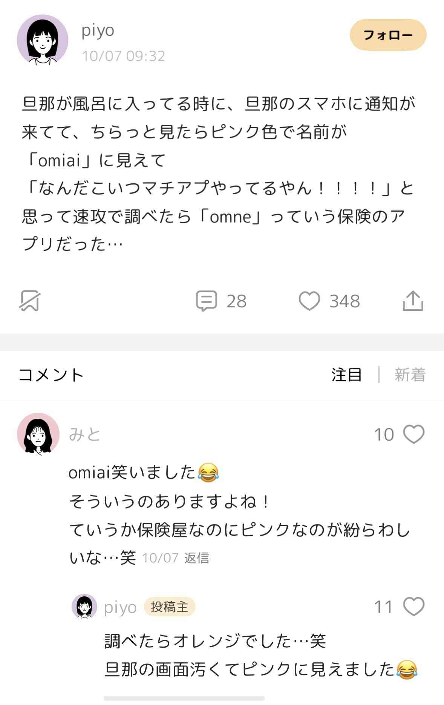Like みと's comment with the heart

pos(413,434)
